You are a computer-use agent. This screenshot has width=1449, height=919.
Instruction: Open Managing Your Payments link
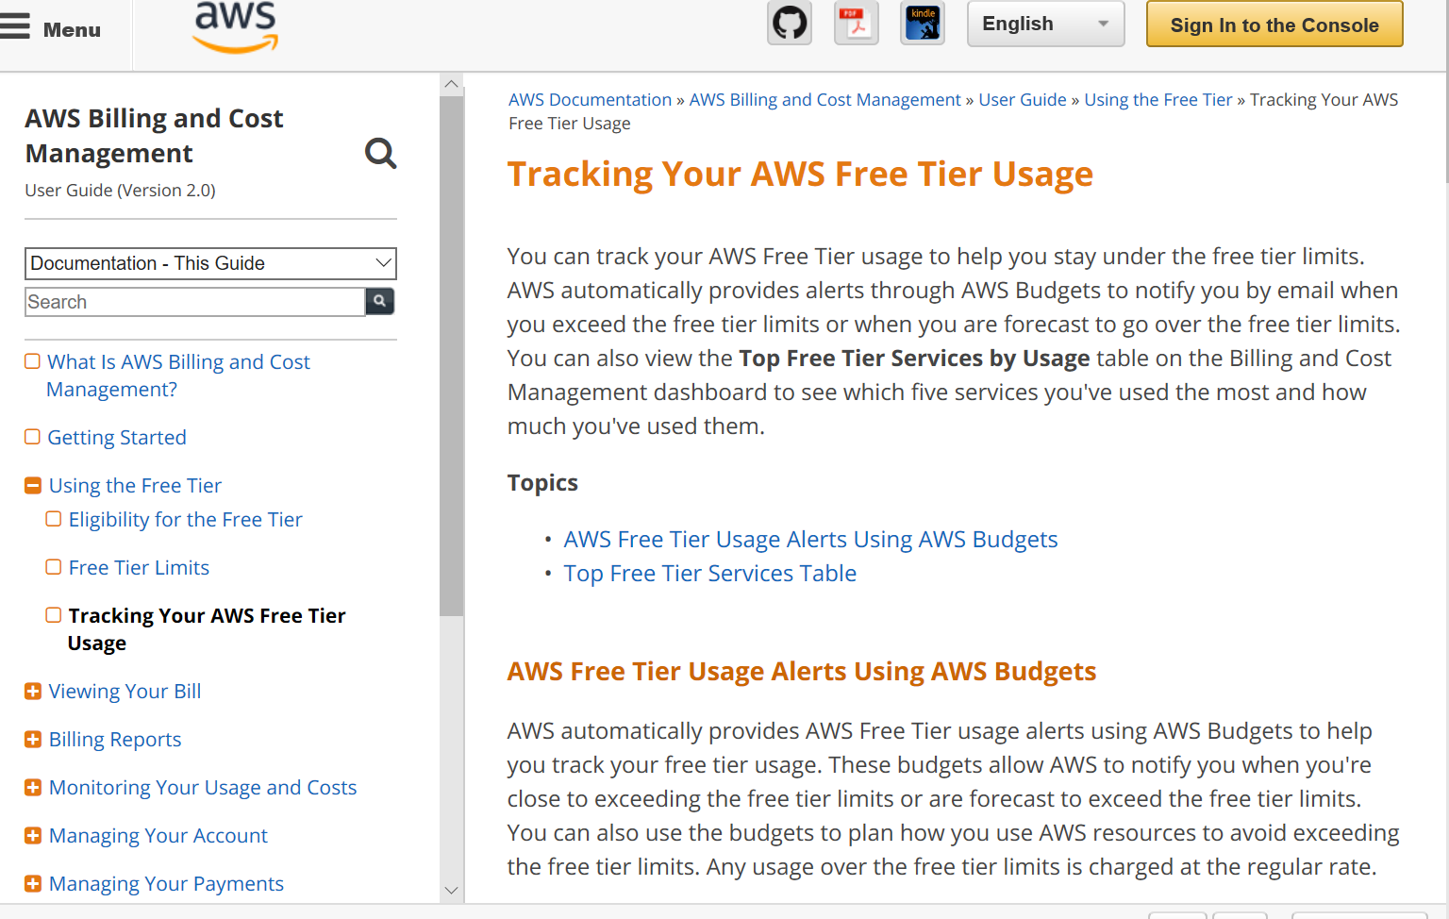point(166,884)
